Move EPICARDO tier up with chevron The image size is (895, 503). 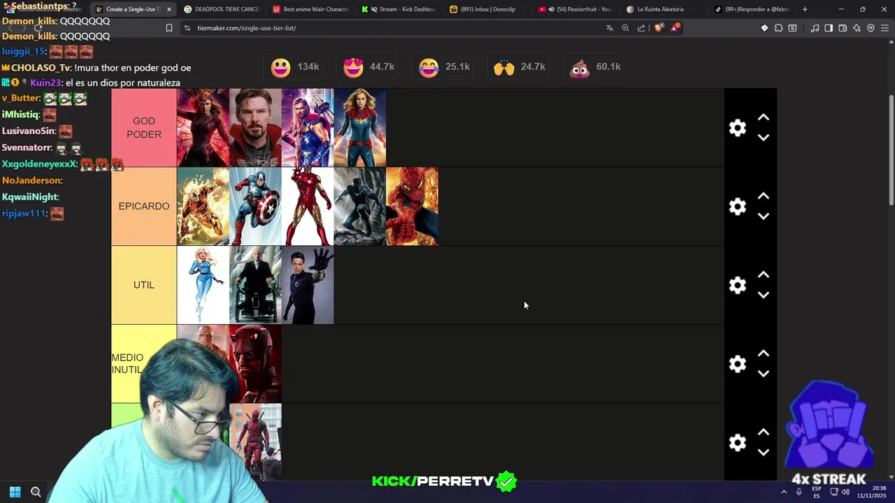coord(764,196)
